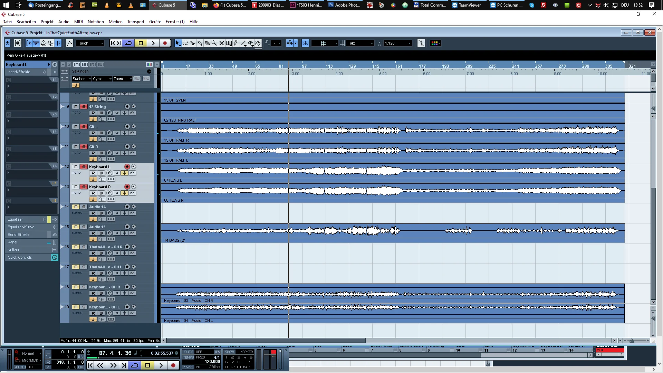Click the Quick Controls icon in inspector
This screenshot has height=373, width=663.
55,257
